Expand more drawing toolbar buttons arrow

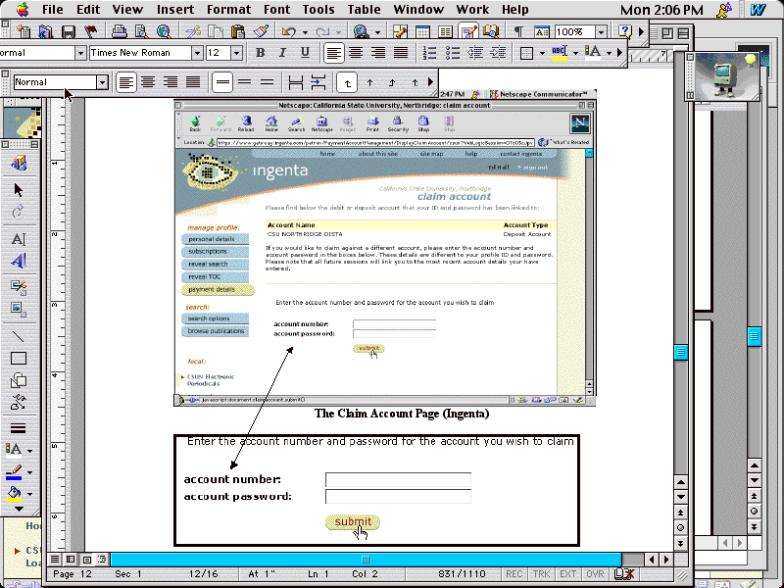19,509
